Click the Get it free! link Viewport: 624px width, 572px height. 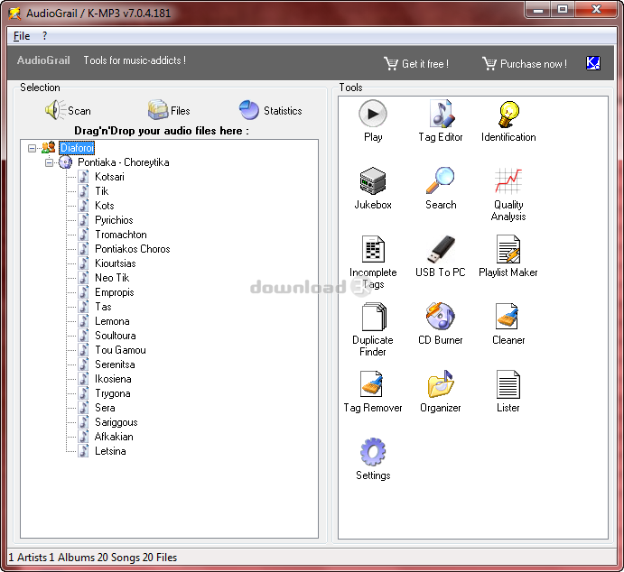[416, 63]
